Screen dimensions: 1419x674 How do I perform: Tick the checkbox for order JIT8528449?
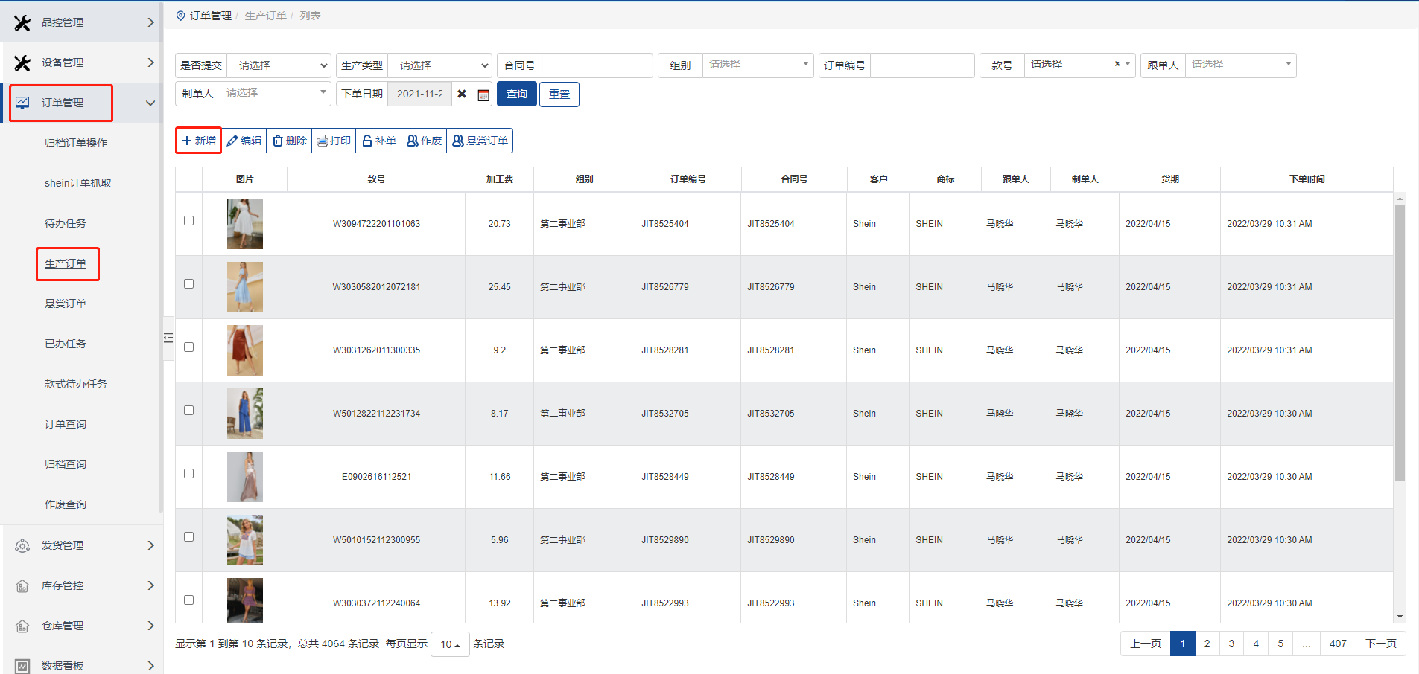coord(189,474)
